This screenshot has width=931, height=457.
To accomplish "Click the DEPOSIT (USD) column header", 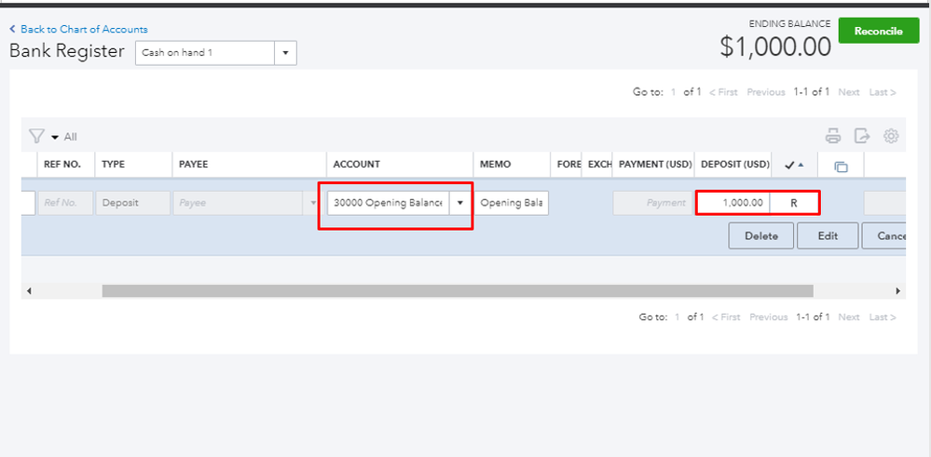I will click(735, 164).
